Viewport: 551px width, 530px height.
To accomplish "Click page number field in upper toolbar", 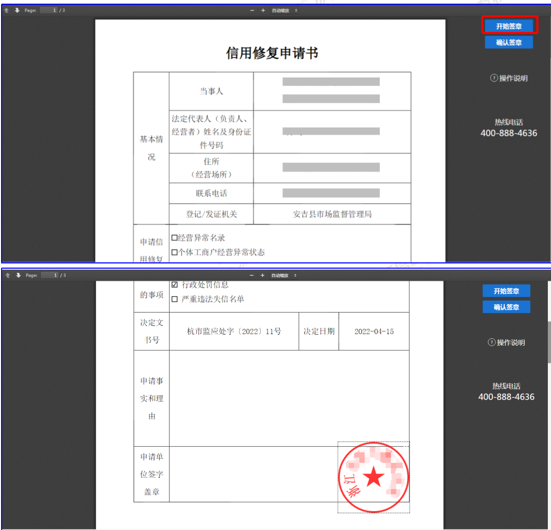I will coord(49,10).
